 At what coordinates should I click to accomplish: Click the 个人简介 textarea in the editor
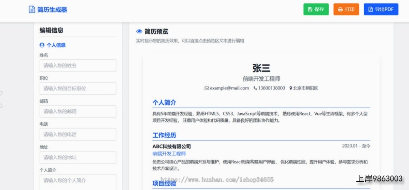(x=78, y=181)
